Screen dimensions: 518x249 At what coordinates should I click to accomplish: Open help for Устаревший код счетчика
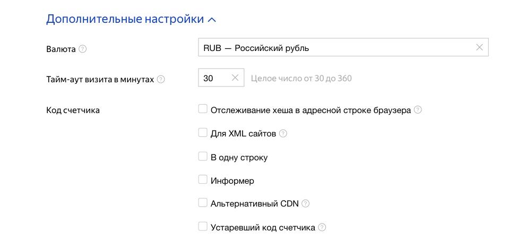tap(322, 228)
